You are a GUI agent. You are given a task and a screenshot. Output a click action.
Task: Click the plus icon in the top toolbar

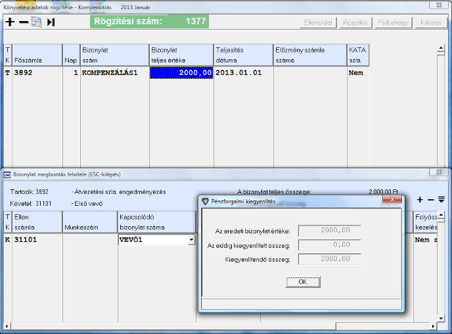click(10, 22)
